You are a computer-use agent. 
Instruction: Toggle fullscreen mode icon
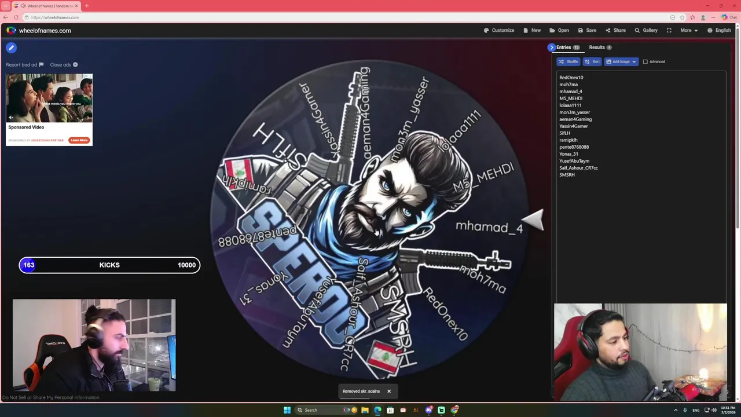coord(669,30)
